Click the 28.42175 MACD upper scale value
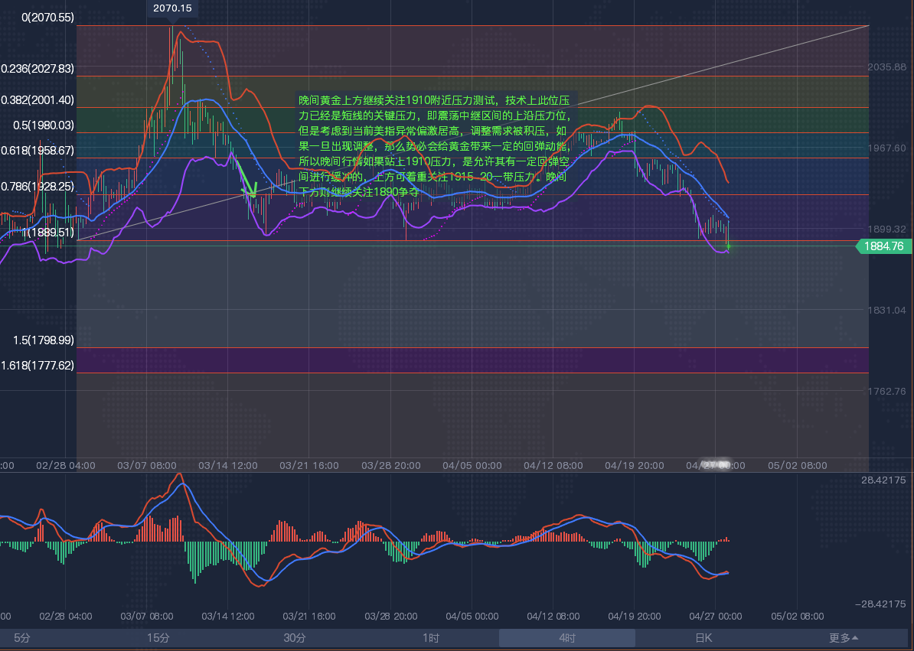The width and height of the screenshot is (914, 651). (x=883, y=480)
